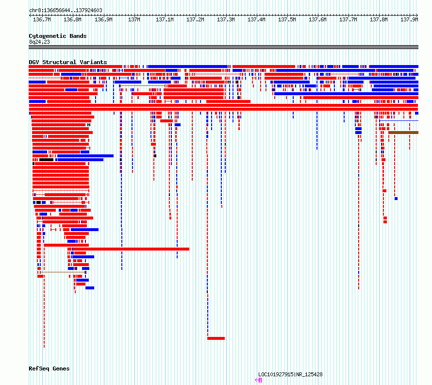The width and height of the screenshot is (432, 385).
Task: Select the thin brown line variant near 137M
Action: (142, 86)
